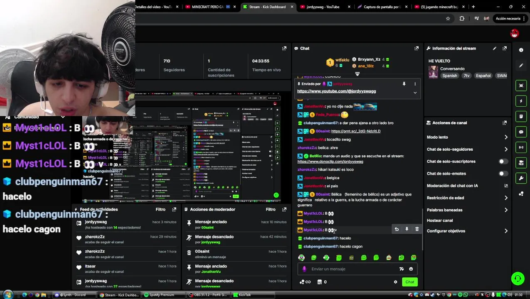Open the pinned message three-dot menu
This screenshot has width=530, height=299.
(414, 84)
